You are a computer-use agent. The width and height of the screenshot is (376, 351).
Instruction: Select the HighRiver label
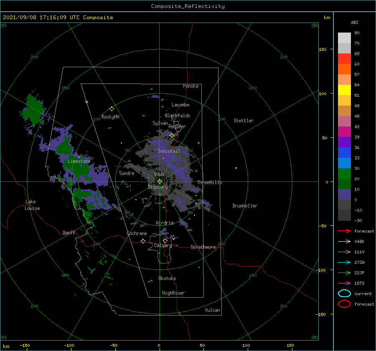[173, 293]
